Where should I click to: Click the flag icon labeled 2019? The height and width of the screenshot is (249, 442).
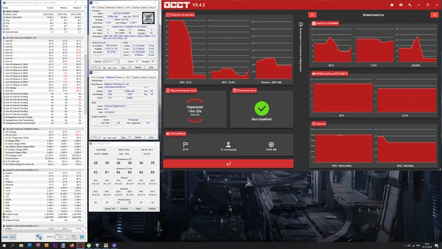click(x=185, y=145)
